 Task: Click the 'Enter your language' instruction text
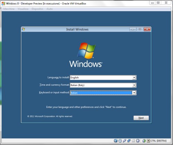point(86,107)
